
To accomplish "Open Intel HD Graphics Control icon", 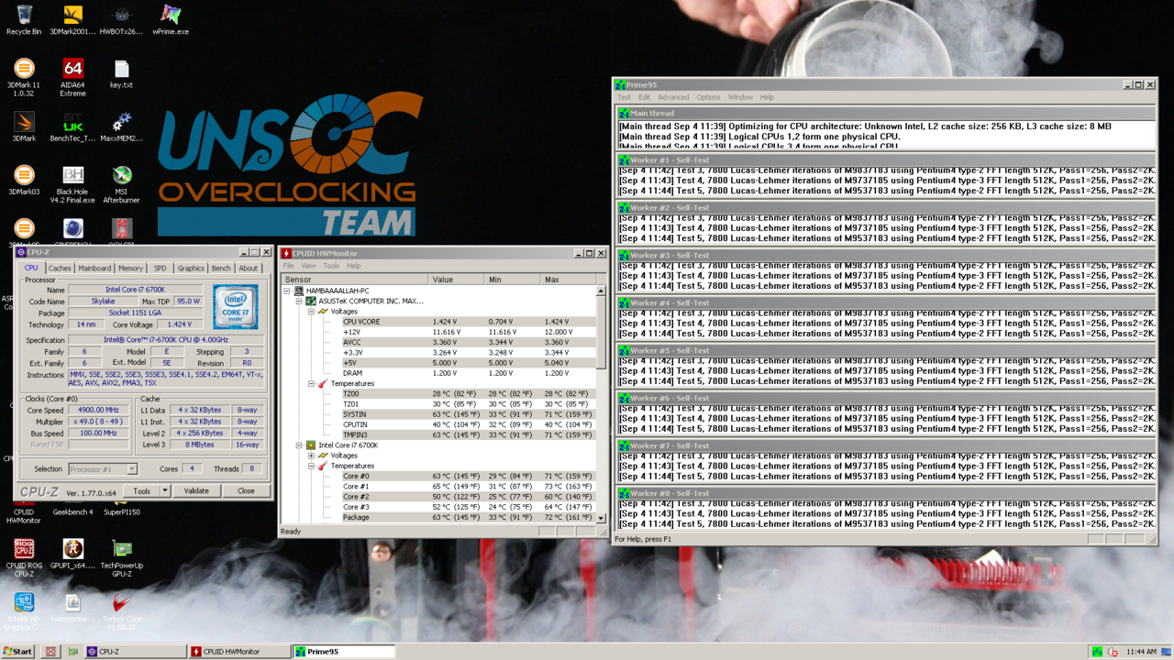I will click(x=24, y=610).
